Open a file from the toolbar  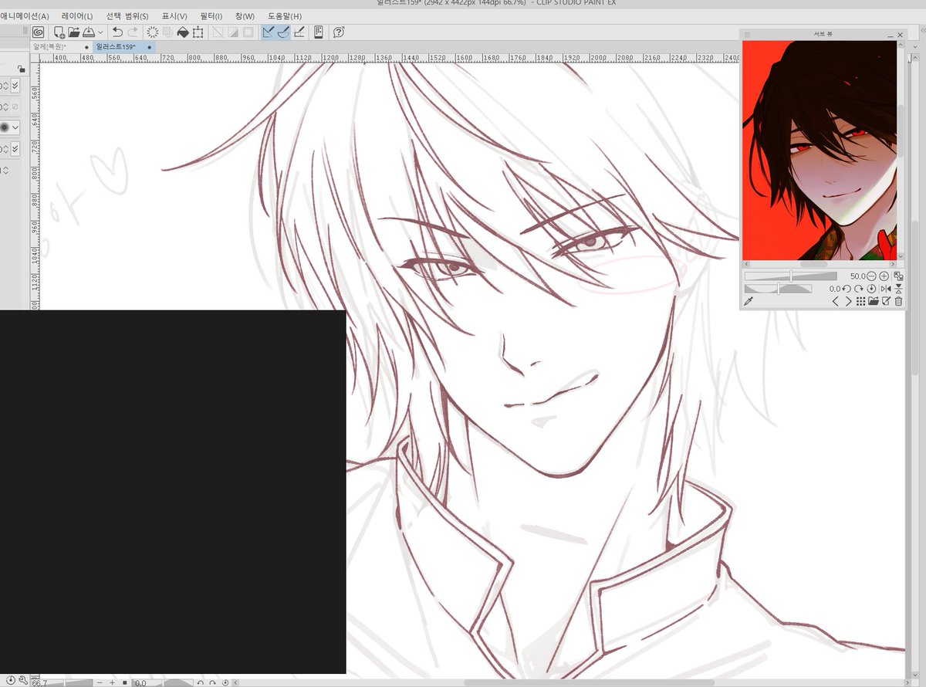pos(74,32)
